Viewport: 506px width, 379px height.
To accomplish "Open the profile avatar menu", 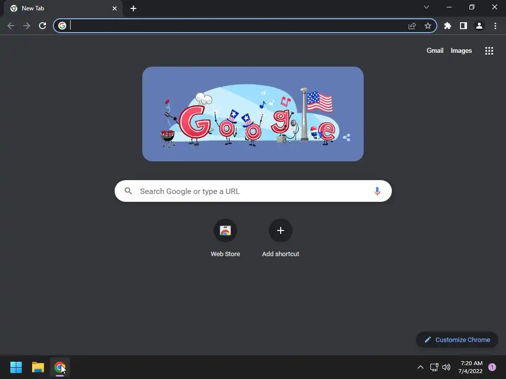I will click(x=479, y=26).
